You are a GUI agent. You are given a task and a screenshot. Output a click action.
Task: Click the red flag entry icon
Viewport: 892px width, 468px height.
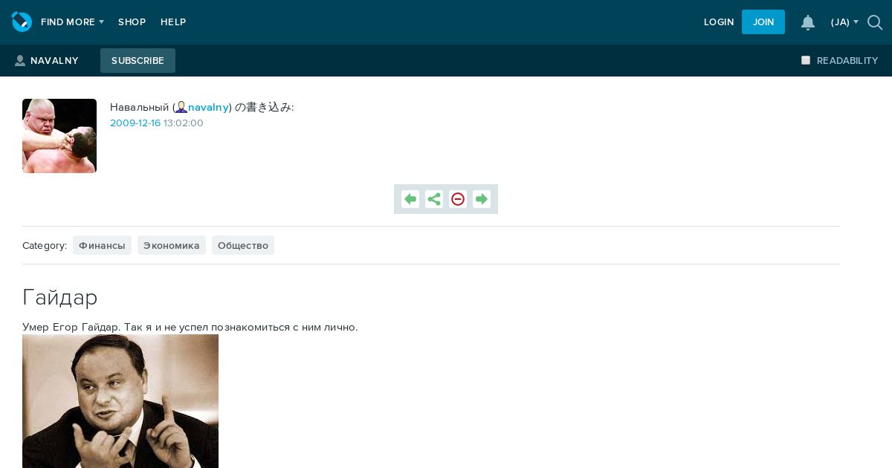458,199
